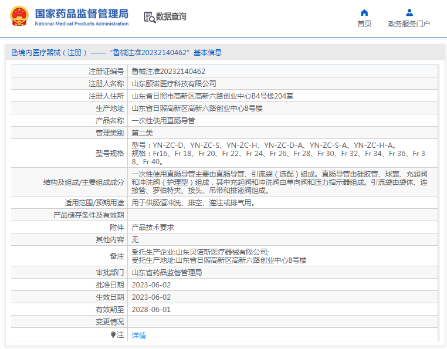Click the 批准日期 row label
The height and width of the screenshot is (349, 447).
[x=110, y=285]
